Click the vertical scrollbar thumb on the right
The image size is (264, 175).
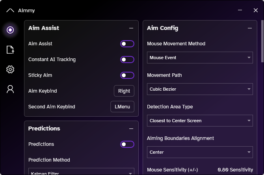[x=262, y=41]
